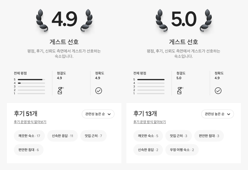The width and height of the screenshot is (248, 170).
Task: Click the right laurel icon beside the 5.0 rating
Action: point(206,20)
